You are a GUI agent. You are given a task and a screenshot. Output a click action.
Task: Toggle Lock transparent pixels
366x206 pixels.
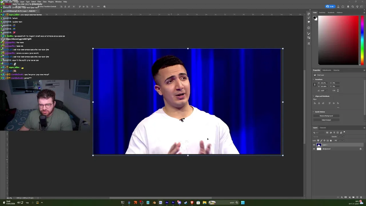[x=318, y=140]
